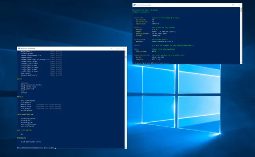The height and width of the screenshot is (157, 255).
Task: Click the 'USER CONFIGURATION' section heading
Action: (25, 114)
